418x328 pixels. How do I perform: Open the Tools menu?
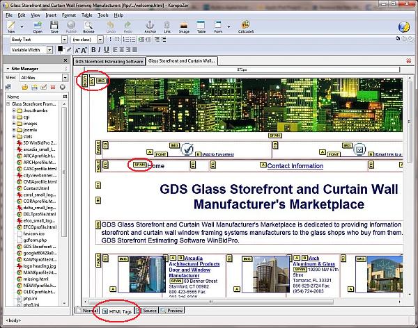click(x=103, y=15)
